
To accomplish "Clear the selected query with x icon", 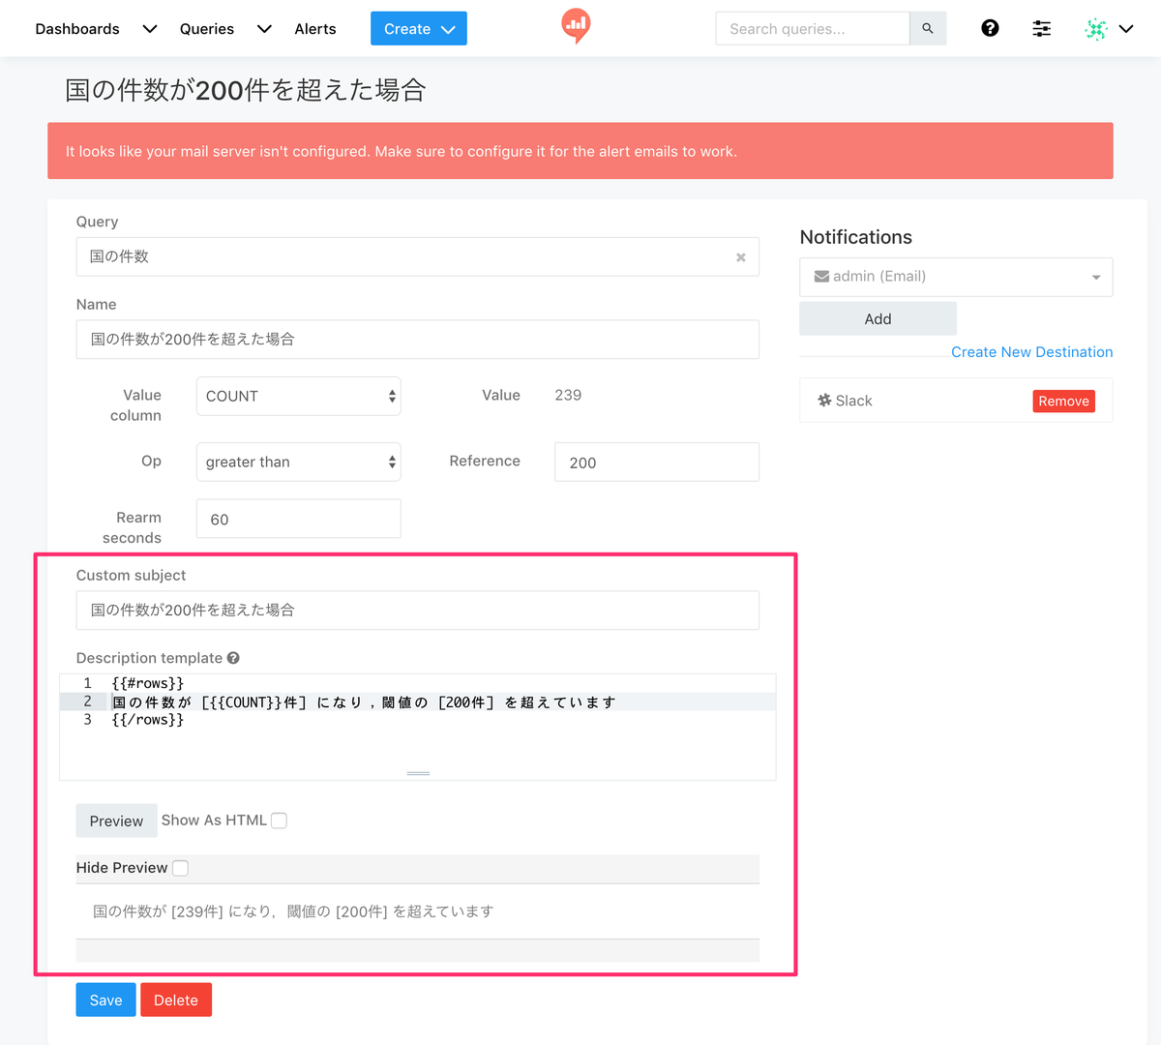I will (x=741, y=257).
